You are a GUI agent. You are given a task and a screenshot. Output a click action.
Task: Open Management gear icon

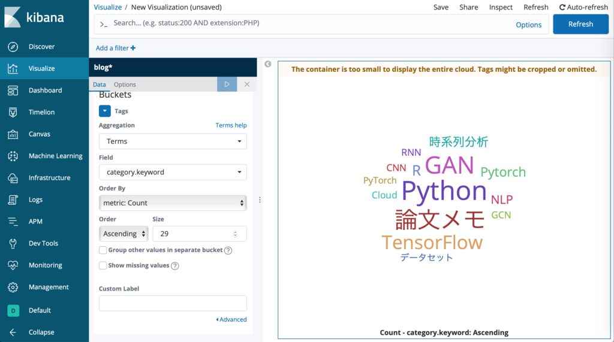pyautogui.click(x=13, y=287)
